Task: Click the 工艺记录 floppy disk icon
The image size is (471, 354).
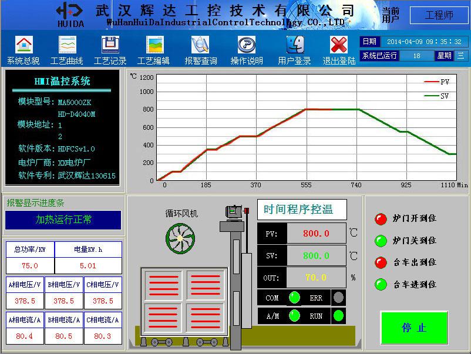Action: tap(110, 46)
